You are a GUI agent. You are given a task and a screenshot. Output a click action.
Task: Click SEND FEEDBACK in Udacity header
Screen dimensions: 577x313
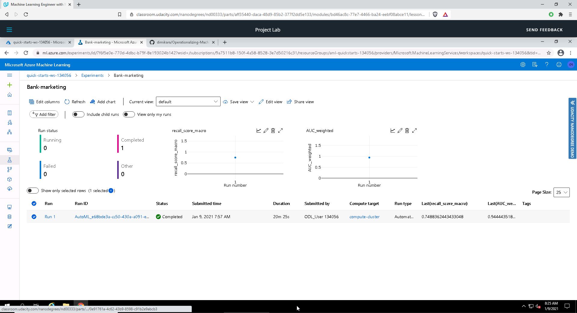point(544,30)
